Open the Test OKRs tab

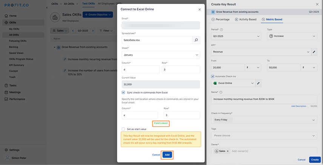point(89,3)
